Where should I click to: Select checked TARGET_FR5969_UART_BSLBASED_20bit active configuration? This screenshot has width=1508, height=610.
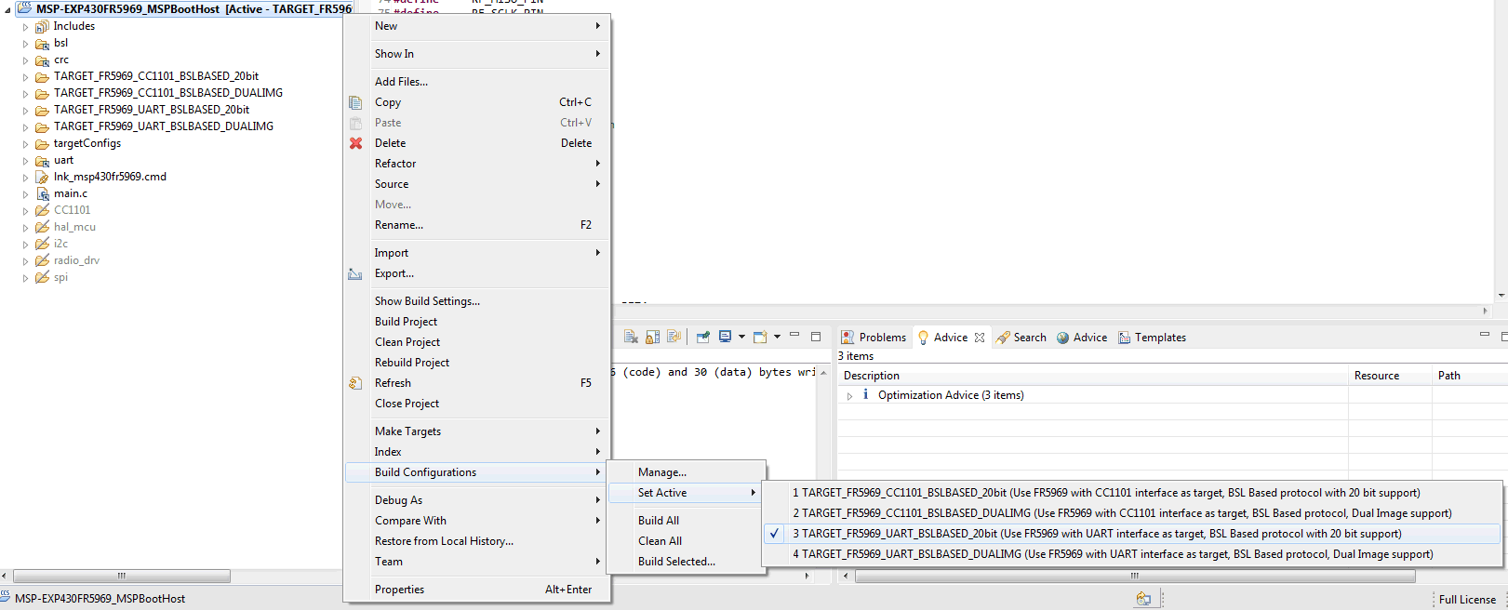click(x=1097, y=534)
